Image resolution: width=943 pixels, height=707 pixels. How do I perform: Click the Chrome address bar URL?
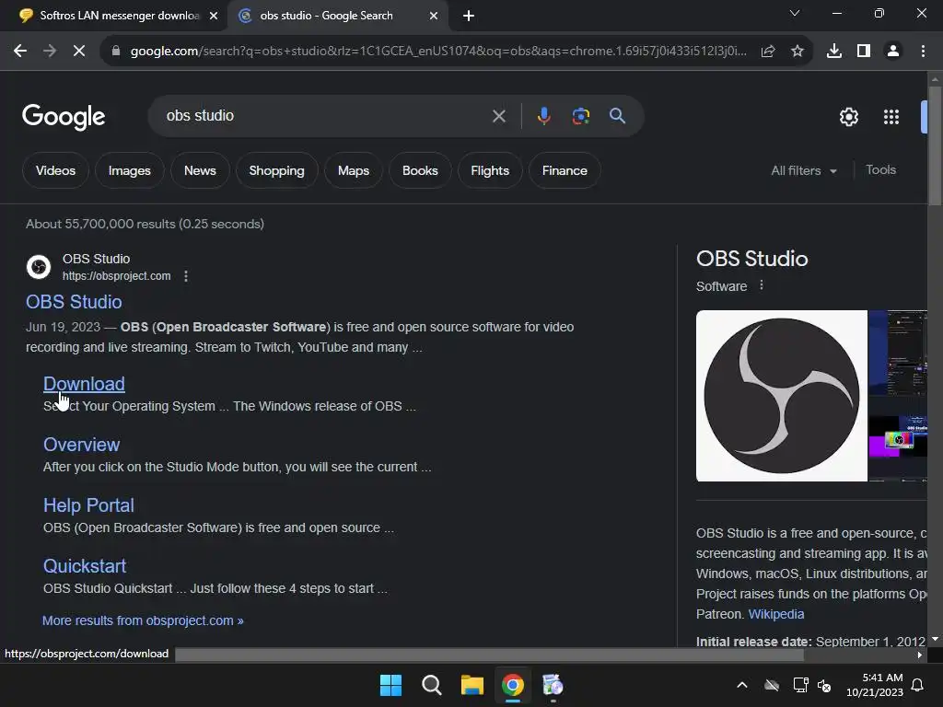coord(438,52)
